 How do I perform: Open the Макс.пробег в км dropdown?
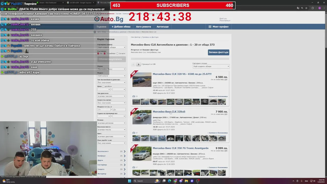coord(111,143)
